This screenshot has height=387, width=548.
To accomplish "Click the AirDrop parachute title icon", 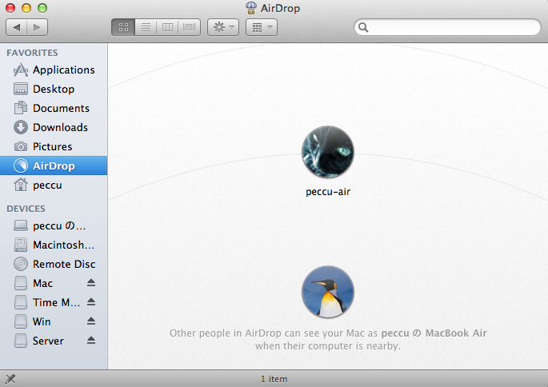I will (251, 8).
